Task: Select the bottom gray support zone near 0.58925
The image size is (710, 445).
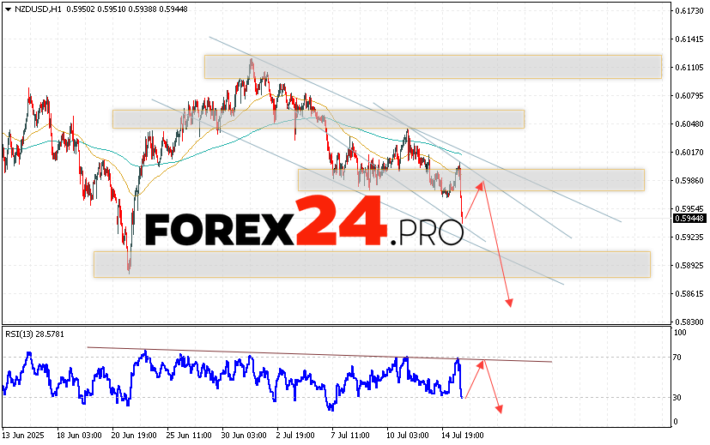Action: [371, 264]
